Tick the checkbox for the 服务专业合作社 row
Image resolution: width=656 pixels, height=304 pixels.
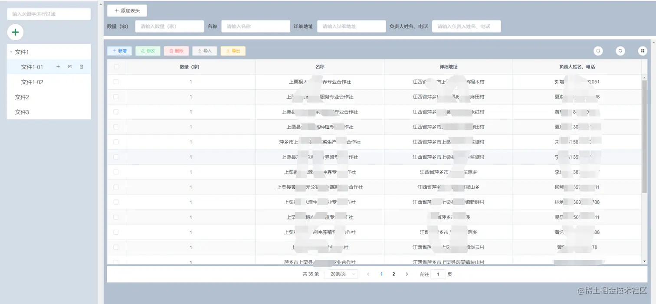pyautogui.click(x=116, y=97)
